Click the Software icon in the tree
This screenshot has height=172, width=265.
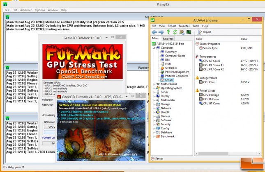[158, 120]
